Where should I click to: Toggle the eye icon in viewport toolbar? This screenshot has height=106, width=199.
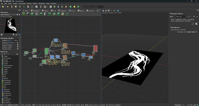(x=111, y=11)
